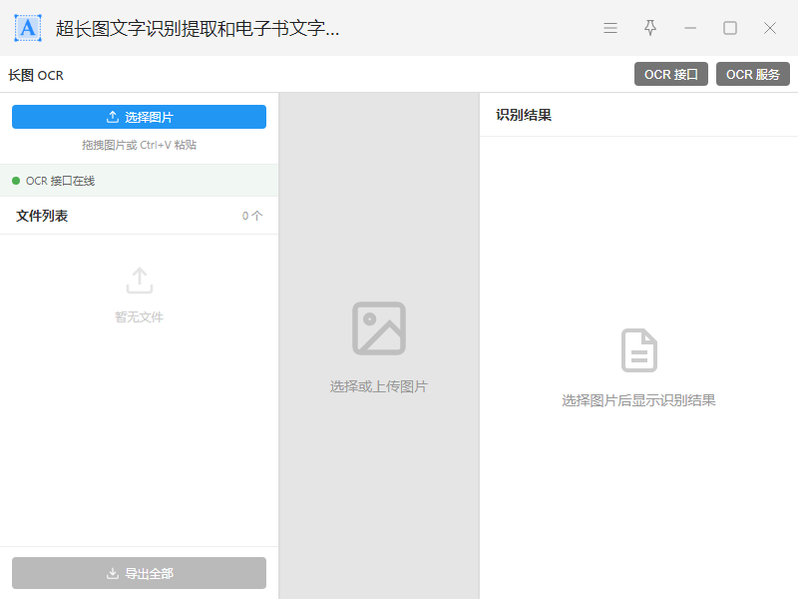Viewport: 798px width, 599px height.
Task: Click the 选择或上传图片 text in preview
Action: click(x=379, y=386)
